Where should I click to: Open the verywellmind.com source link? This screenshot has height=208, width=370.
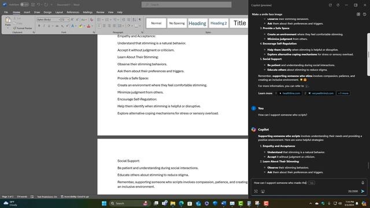click(321, 94)
